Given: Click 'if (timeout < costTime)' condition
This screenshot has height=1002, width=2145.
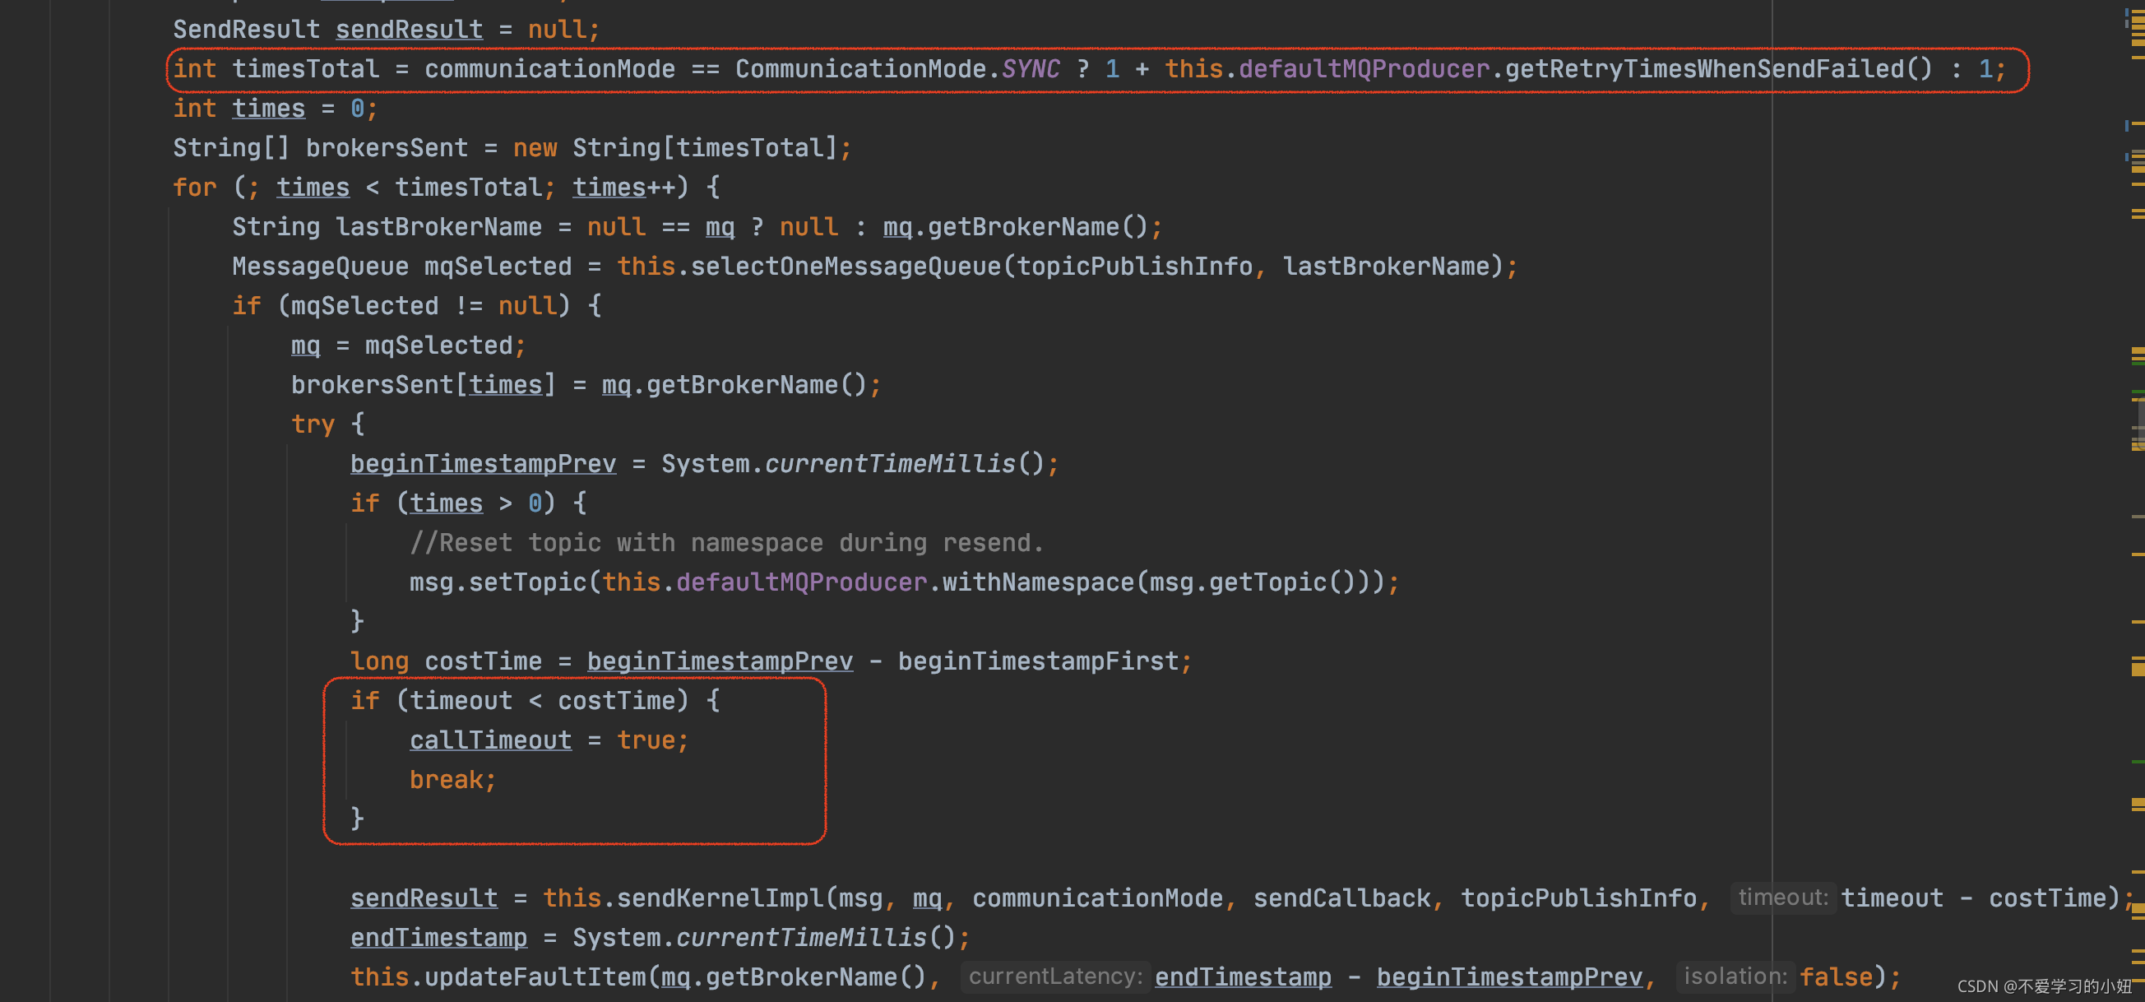Looking at the screenshot, I should click(x=520, y=700).
